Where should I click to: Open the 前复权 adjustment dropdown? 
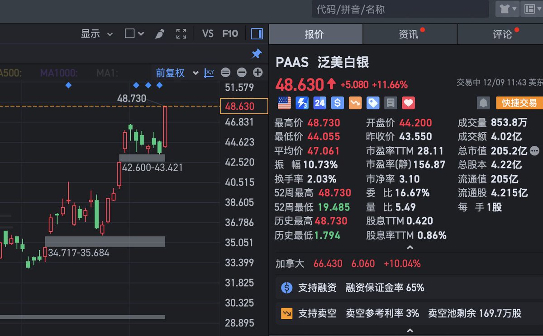point(177,73)
